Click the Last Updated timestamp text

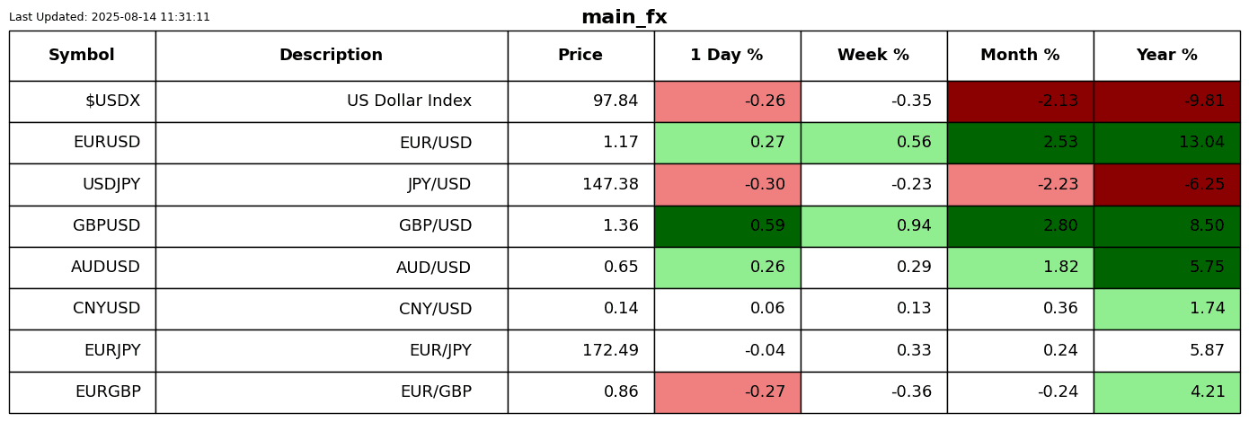(110, 17)
